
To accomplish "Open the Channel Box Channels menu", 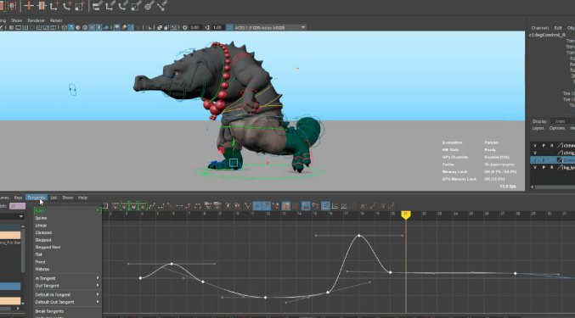I will [x=540, y=28].
